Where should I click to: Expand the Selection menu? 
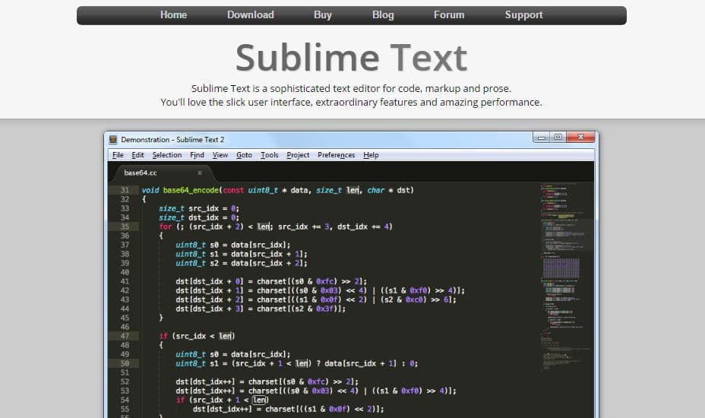coord(166,155)
